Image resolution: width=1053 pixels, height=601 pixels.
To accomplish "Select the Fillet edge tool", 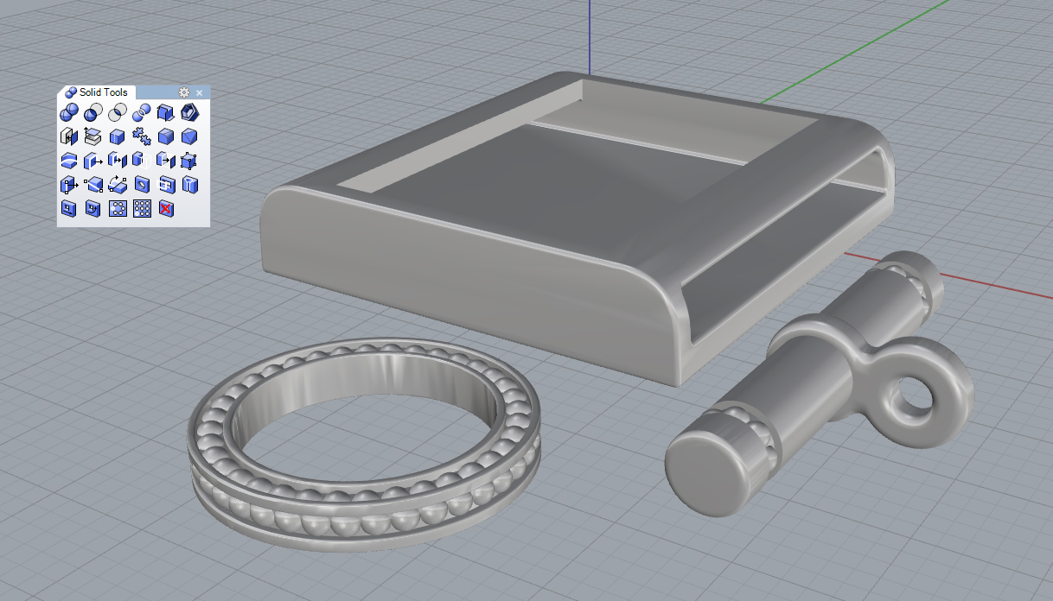I will [166, 136].
